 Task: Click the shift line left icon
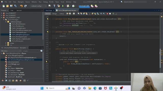click(x=101, y=14)
